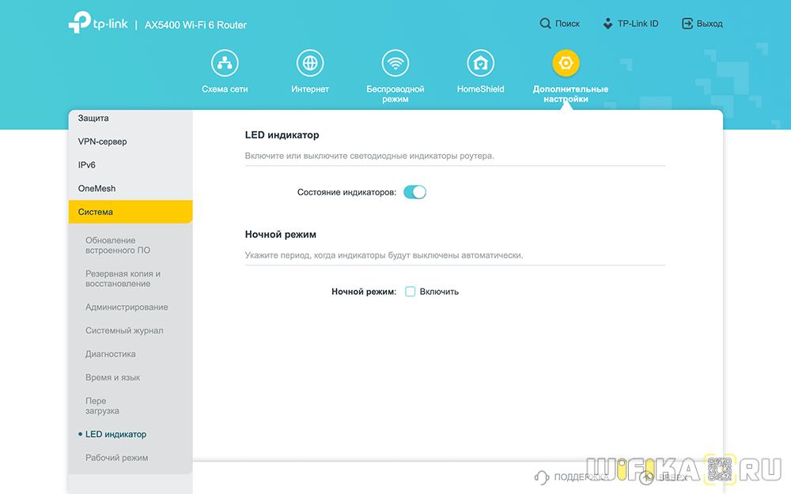Click the Выход logout link text

tap(710, 23)
